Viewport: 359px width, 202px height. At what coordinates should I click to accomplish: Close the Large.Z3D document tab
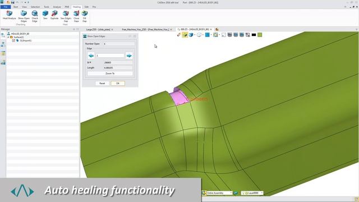pos(112,30)
